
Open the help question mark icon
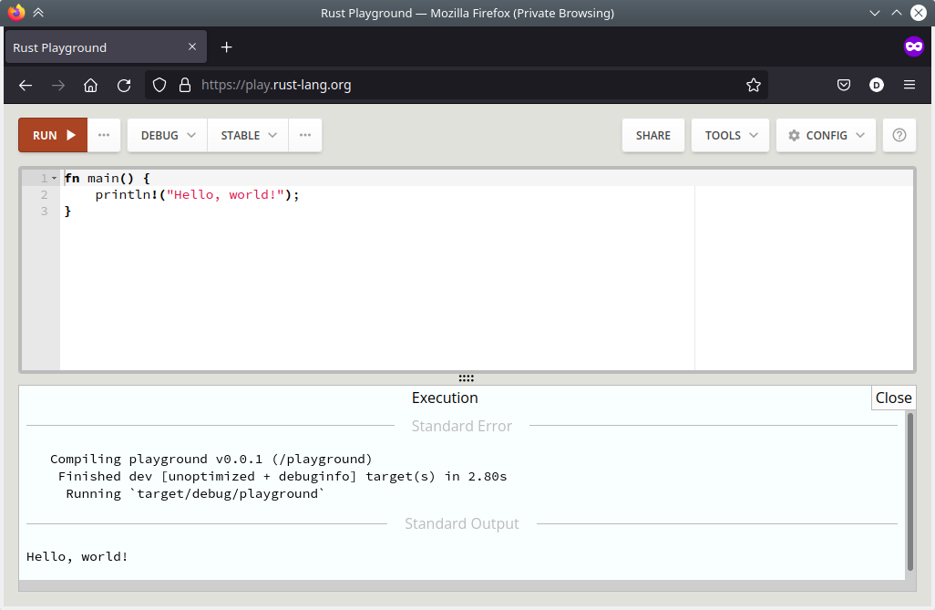click(899, 135)
